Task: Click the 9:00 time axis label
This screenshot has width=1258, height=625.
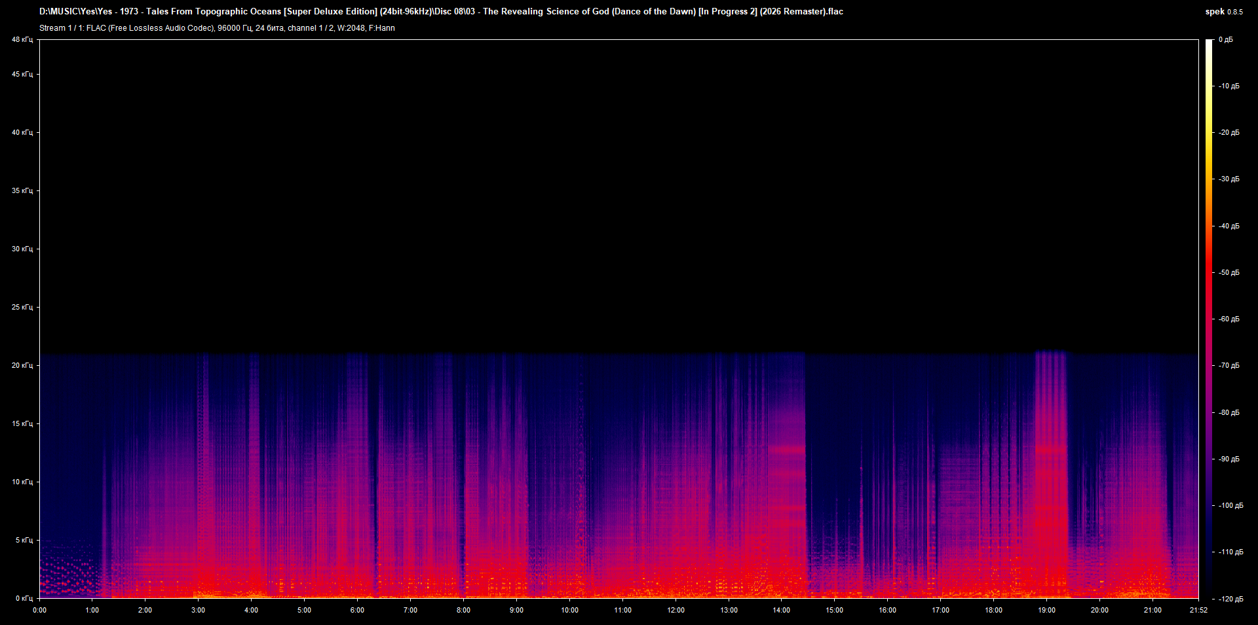Action: [x=516, y=611]
